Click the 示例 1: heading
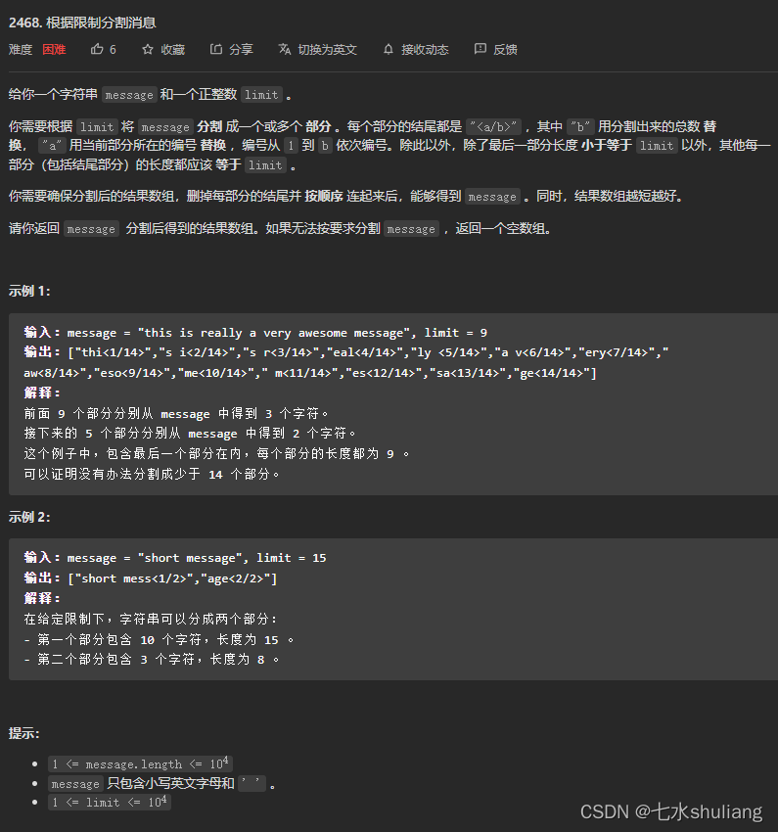 pyautogui.click(x=29, y=292)
